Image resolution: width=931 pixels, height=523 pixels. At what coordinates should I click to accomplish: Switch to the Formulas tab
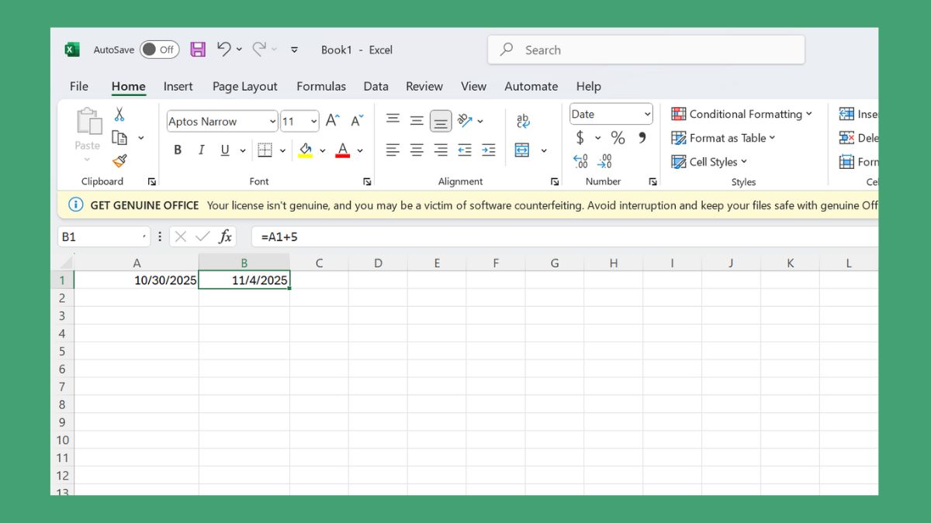[321, 86]
